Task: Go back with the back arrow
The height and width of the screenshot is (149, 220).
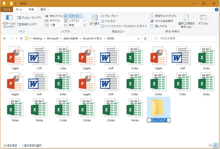Action: 5,38
